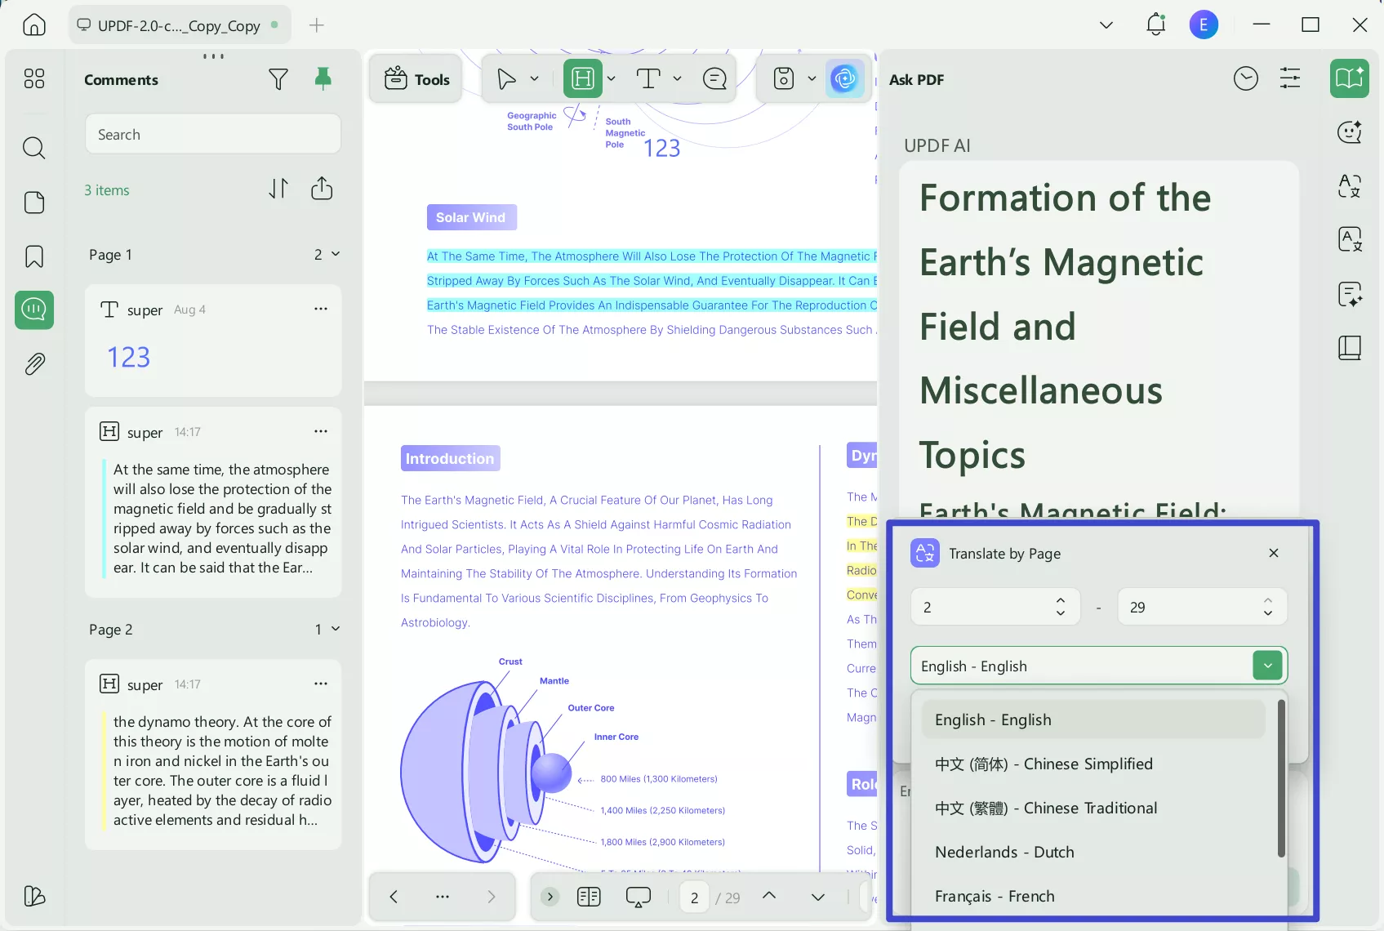1384x931 pixels.
Task: Click the layers icon at sidebar bottom
Action: click(x=34, y=896)
